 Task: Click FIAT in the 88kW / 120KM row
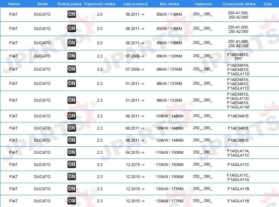click(14, 56)
